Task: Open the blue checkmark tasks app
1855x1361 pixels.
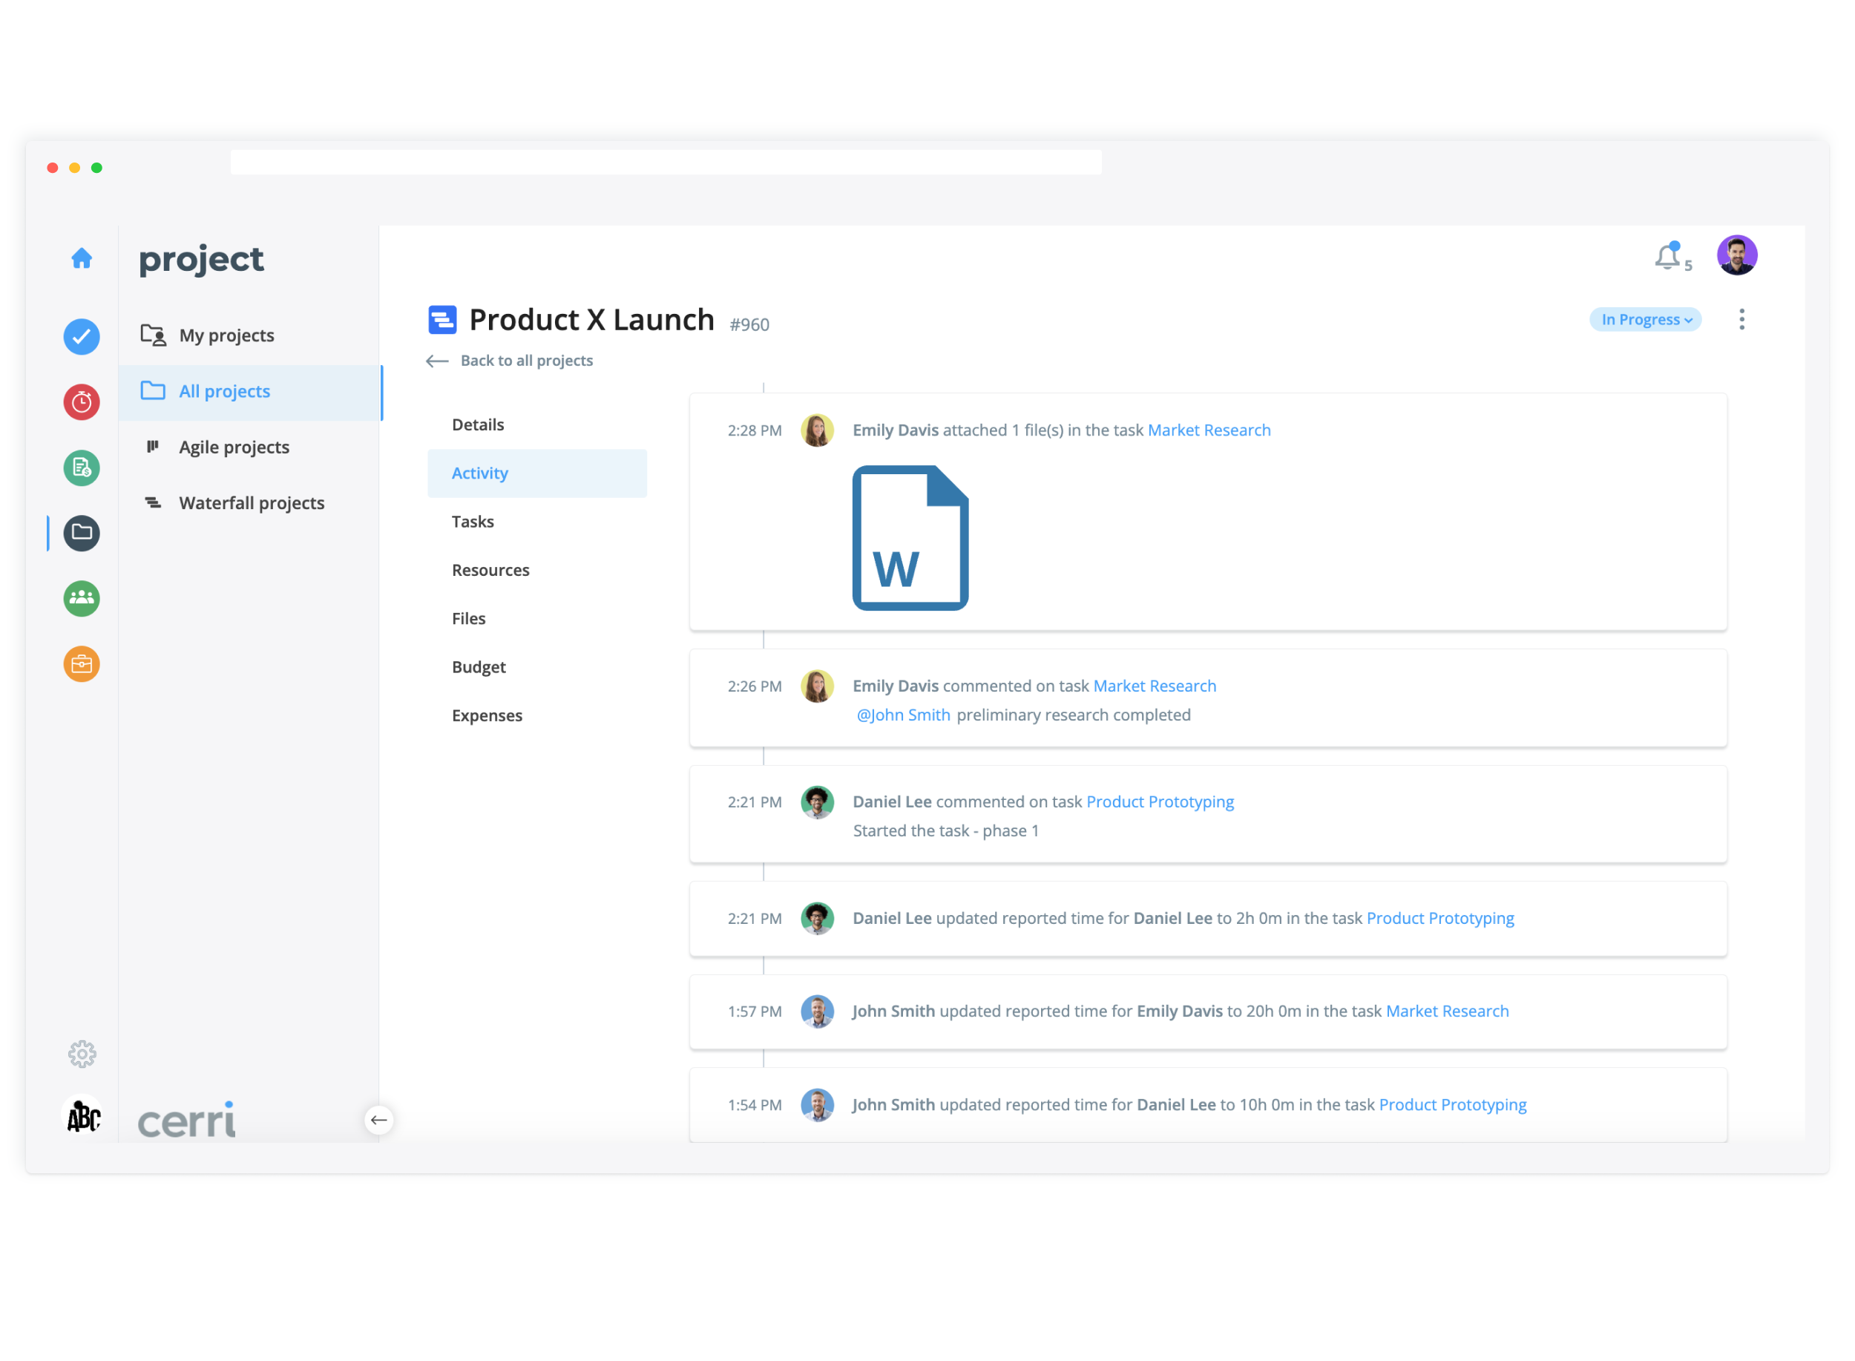Action: point(82,337)
